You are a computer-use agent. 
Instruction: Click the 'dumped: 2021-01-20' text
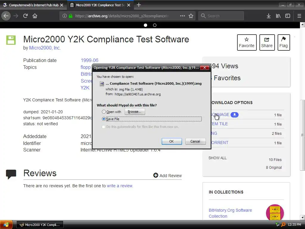[43, 112]
